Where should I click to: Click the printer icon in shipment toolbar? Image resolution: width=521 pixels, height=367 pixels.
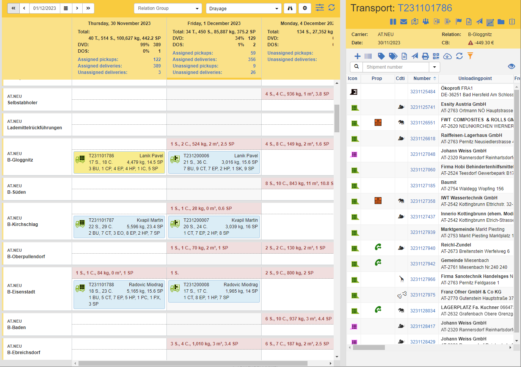tap(425, 56)
